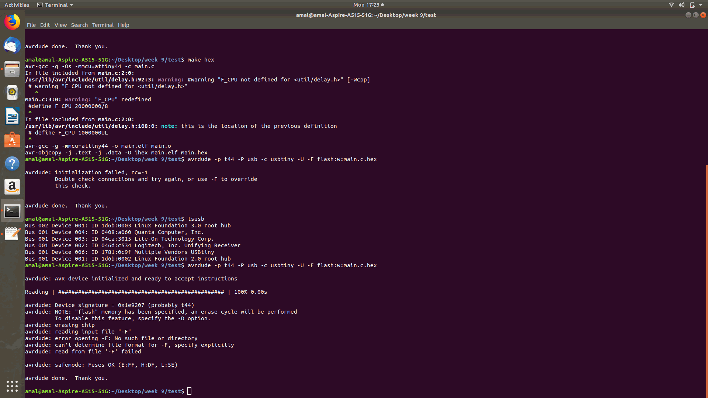Image resolution: width=708 pixels, height=398 pixels.
Task: Open Firefox from the dock
Action: [12, 22]
